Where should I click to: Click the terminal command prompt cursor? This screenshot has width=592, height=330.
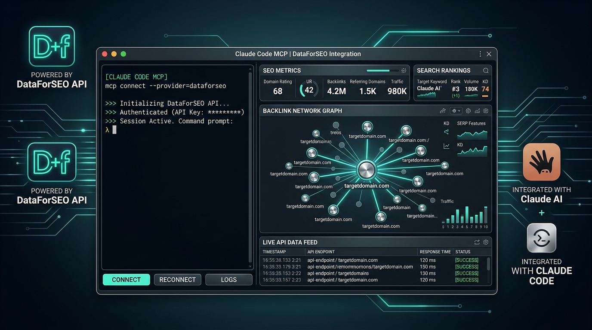coord(114,130)
